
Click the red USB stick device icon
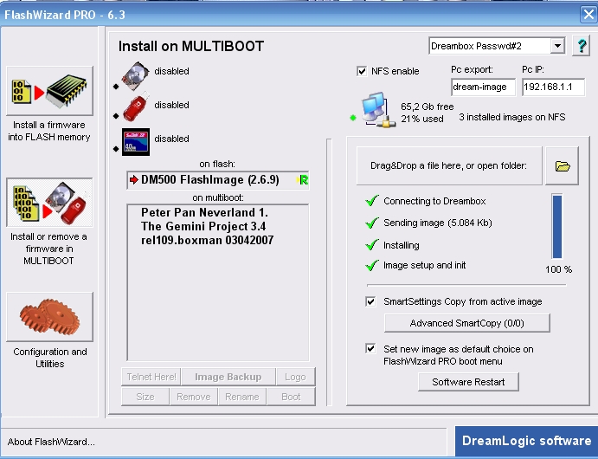point(136,107)
